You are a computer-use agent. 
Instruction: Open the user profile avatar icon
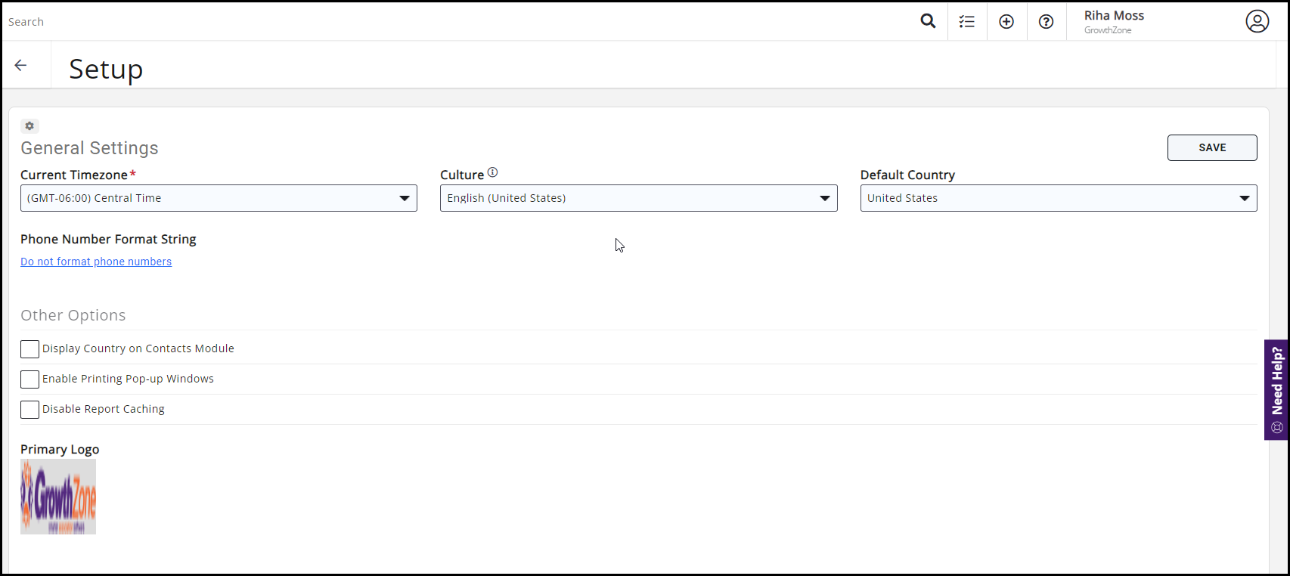1257,22
